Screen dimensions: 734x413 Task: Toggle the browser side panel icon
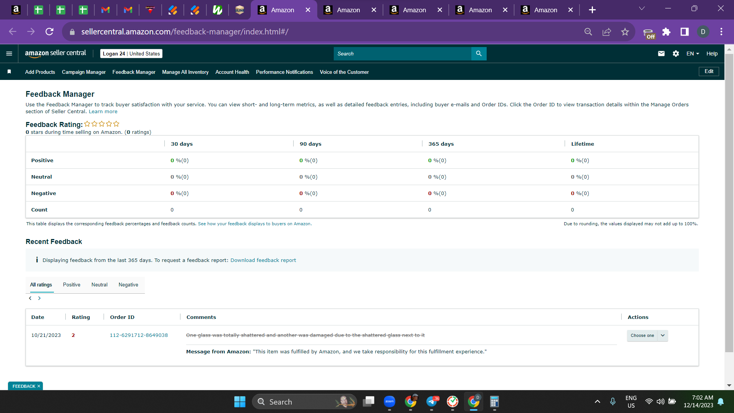[x=685, y=32]
